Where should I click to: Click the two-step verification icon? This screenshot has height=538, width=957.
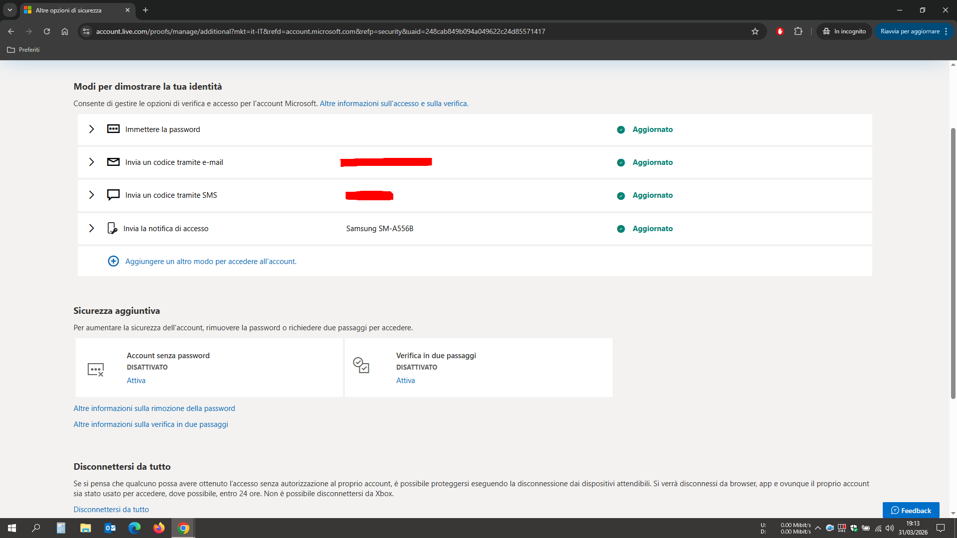361,365
